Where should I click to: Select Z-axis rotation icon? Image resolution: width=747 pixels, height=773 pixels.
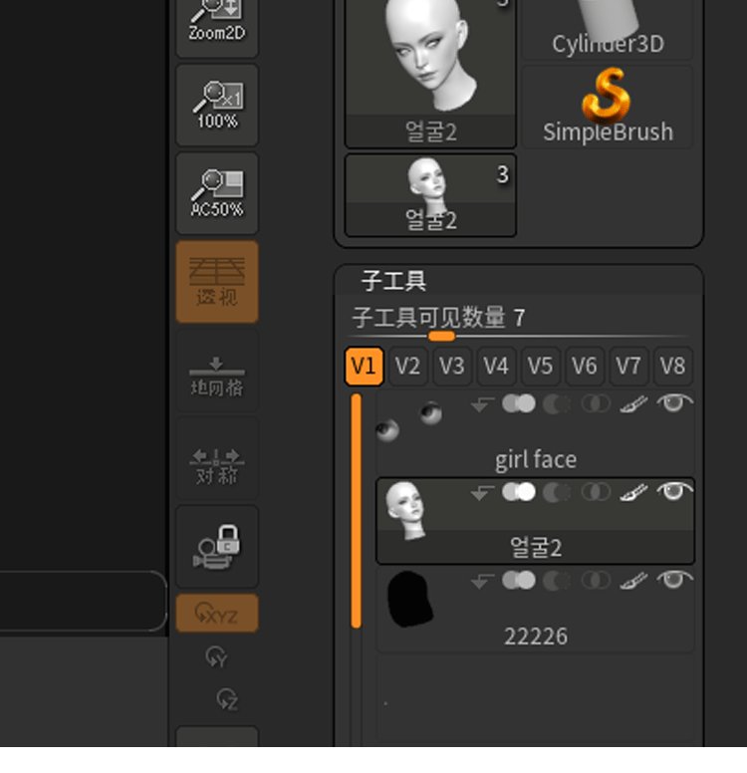tap(227, 699)
